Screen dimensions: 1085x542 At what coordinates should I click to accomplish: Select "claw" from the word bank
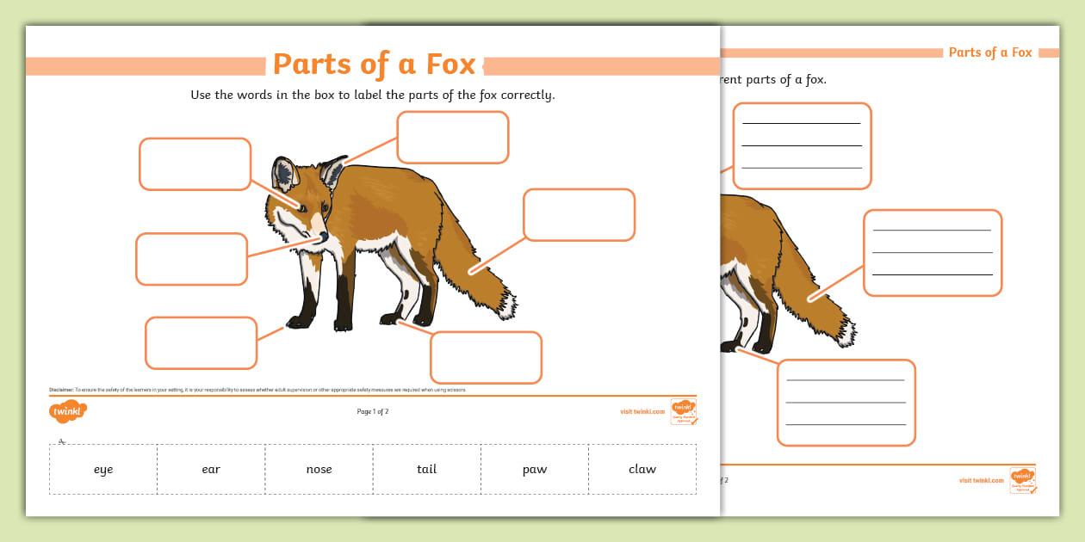click(x=642, y=469)
